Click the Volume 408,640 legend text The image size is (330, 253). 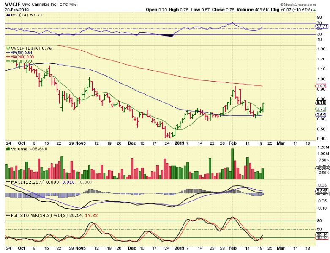coord(29,149)
